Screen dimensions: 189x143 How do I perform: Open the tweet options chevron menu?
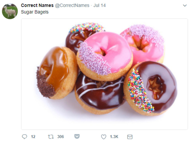pos(185,5)
